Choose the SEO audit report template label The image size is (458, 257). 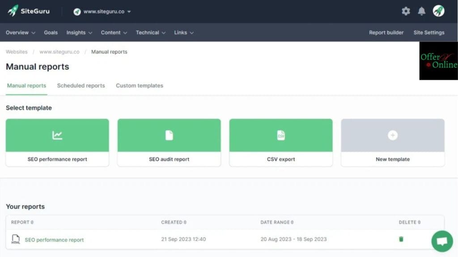tap(169, 159)
